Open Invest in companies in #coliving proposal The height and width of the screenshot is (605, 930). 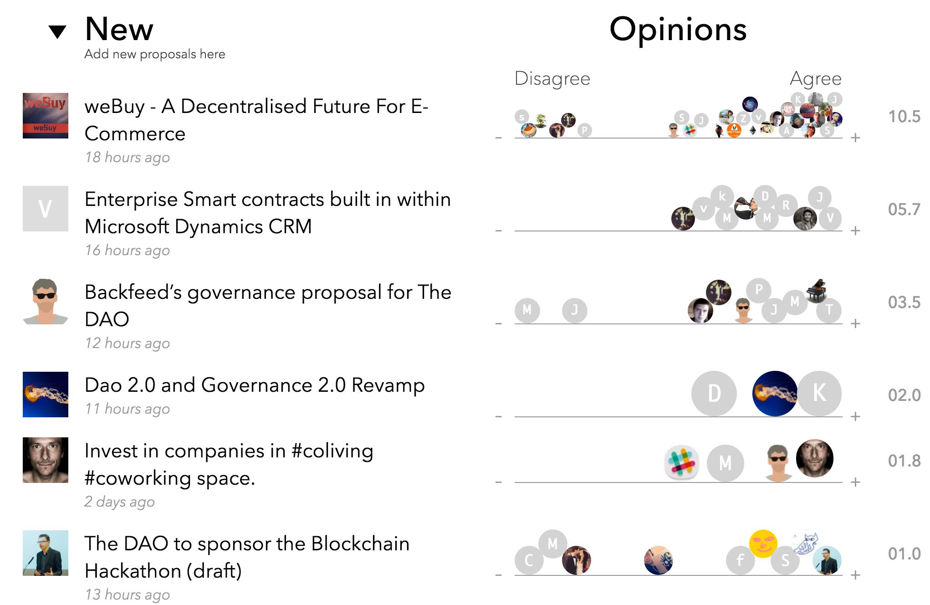point(229,464)
